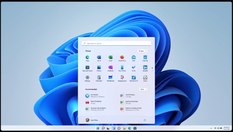Start PowerPoint from the pinned grid
233x132 pixels.
[x=122, y=58]
